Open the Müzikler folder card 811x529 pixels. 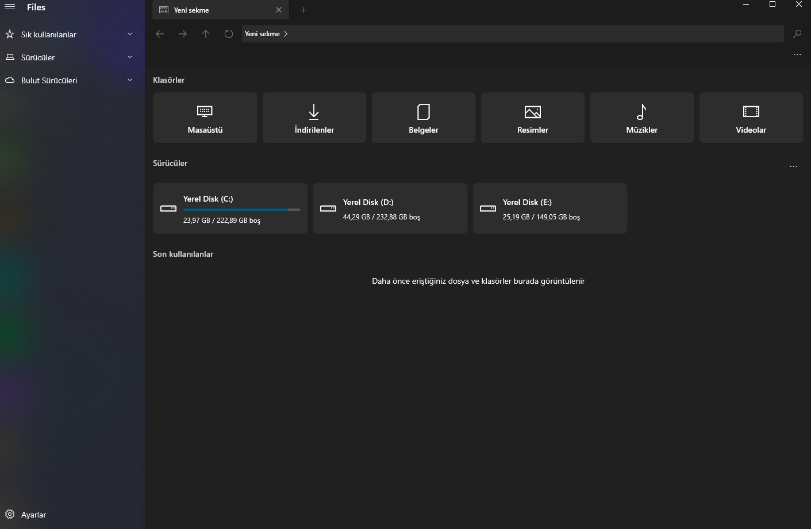point(642,118)
